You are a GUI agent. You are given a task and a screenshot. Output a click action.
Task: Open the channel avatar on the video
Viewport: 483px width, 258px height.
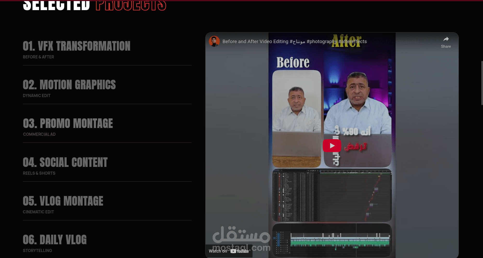point(214,41)
